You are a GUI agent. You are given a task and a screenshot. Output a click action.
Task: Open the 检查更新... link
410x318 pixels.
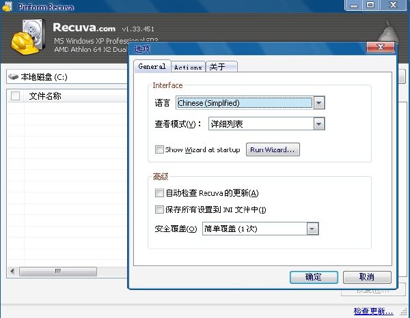coord(373,311)
